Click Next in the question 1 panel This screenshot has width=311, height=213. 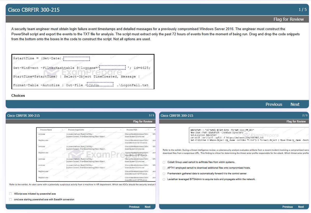[x=295, y=104]
